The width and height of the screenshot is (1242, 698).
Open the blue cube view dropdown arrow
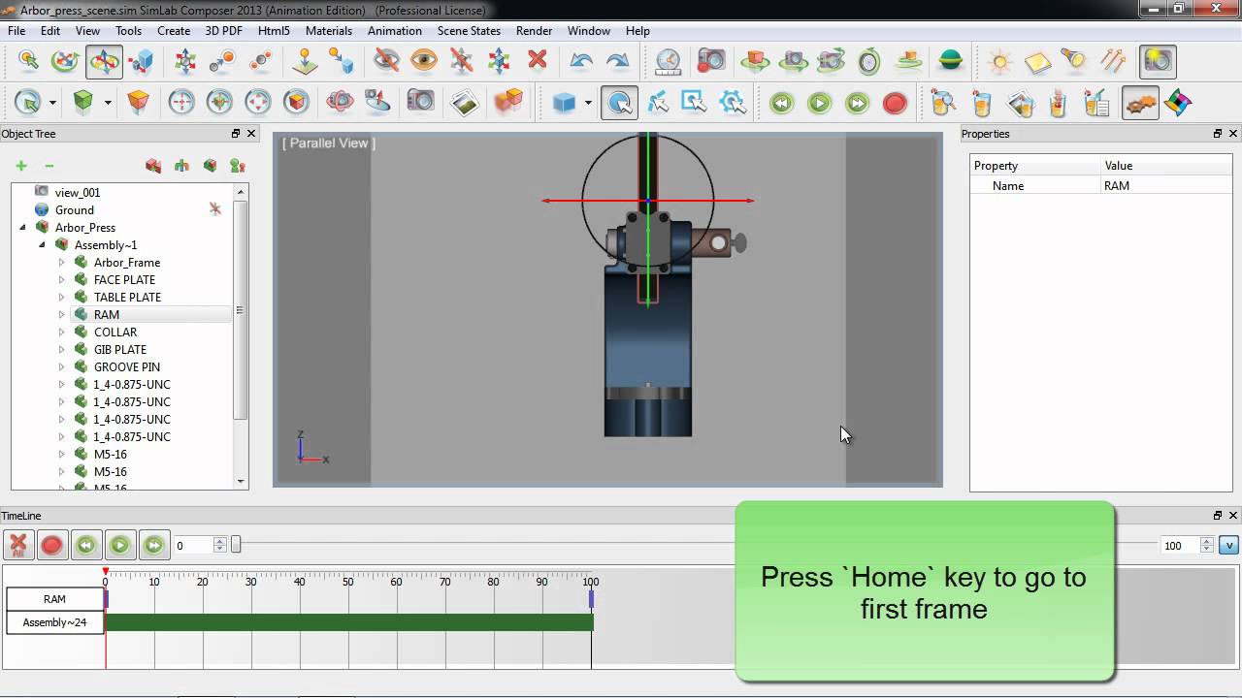pyautogui.click(x=588, y=103)
